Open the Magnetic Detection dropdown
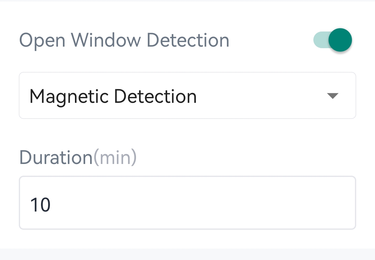The width and height of the screenshot is (375, 260). pyautogui.click(x=187, y=95)
